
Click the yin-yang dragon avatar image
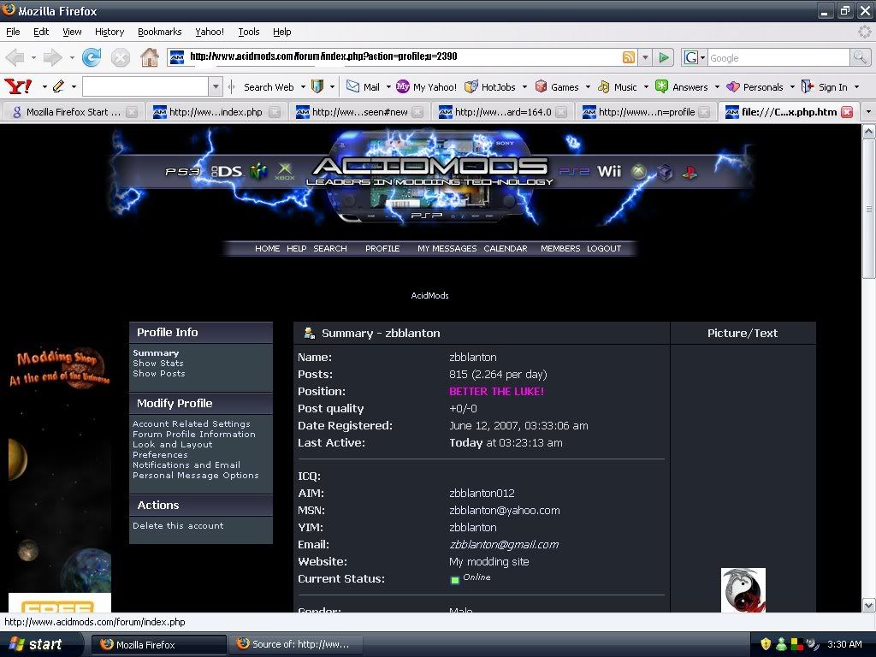pyautogui.click(x=743, y=590)
